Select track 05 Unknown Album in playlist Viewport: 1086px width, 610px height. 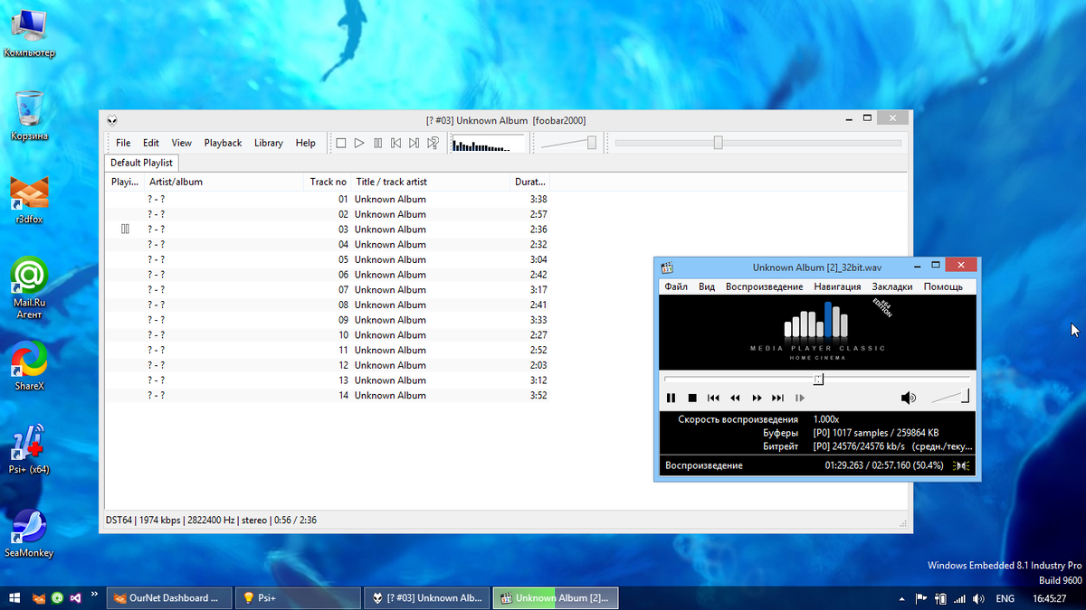pos(390,259)
